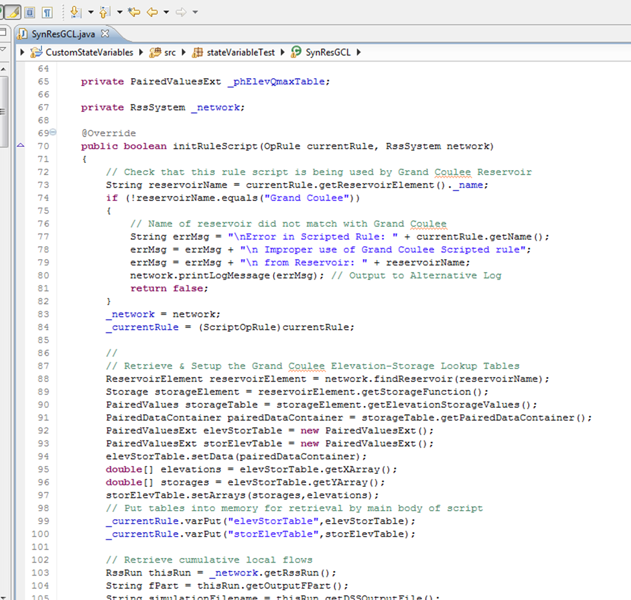Screen dimensions: 631x600
Task: Expand arrow after CustomStateVariables breadcrumb
Action: 141,52
